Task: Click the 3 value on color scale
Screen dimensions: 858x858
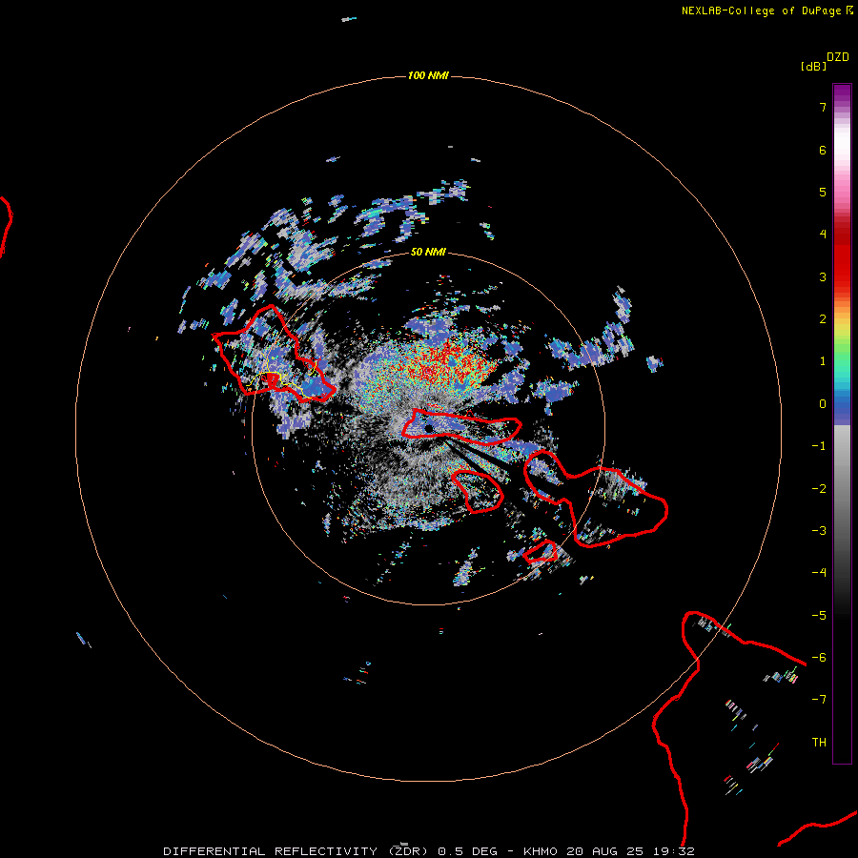Action: coord(823,276)
